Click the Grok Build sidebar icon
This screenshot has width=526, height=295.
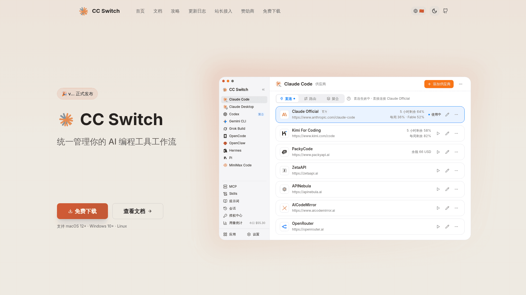[x=225, y=129]
